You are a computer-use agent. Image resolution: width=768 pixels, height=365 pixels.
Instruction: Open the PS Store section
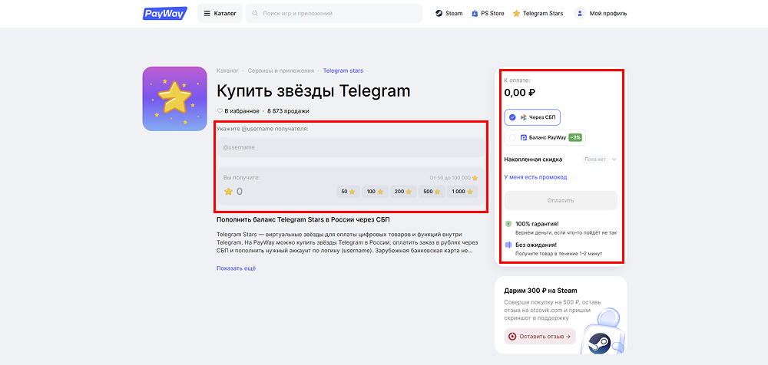pos(488,14)
